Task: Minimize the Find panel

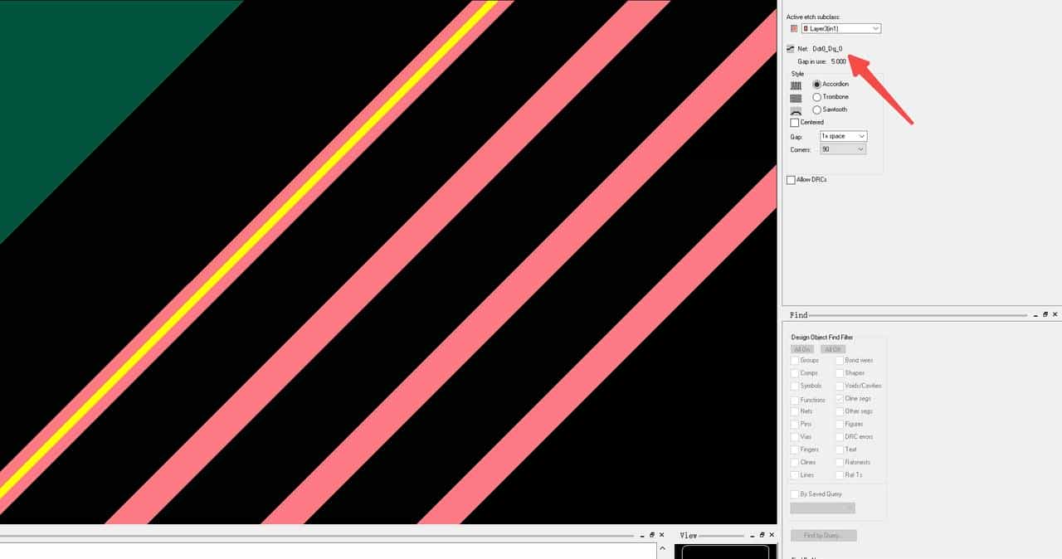Action: pyautogui.click(x=1035, y=315)
